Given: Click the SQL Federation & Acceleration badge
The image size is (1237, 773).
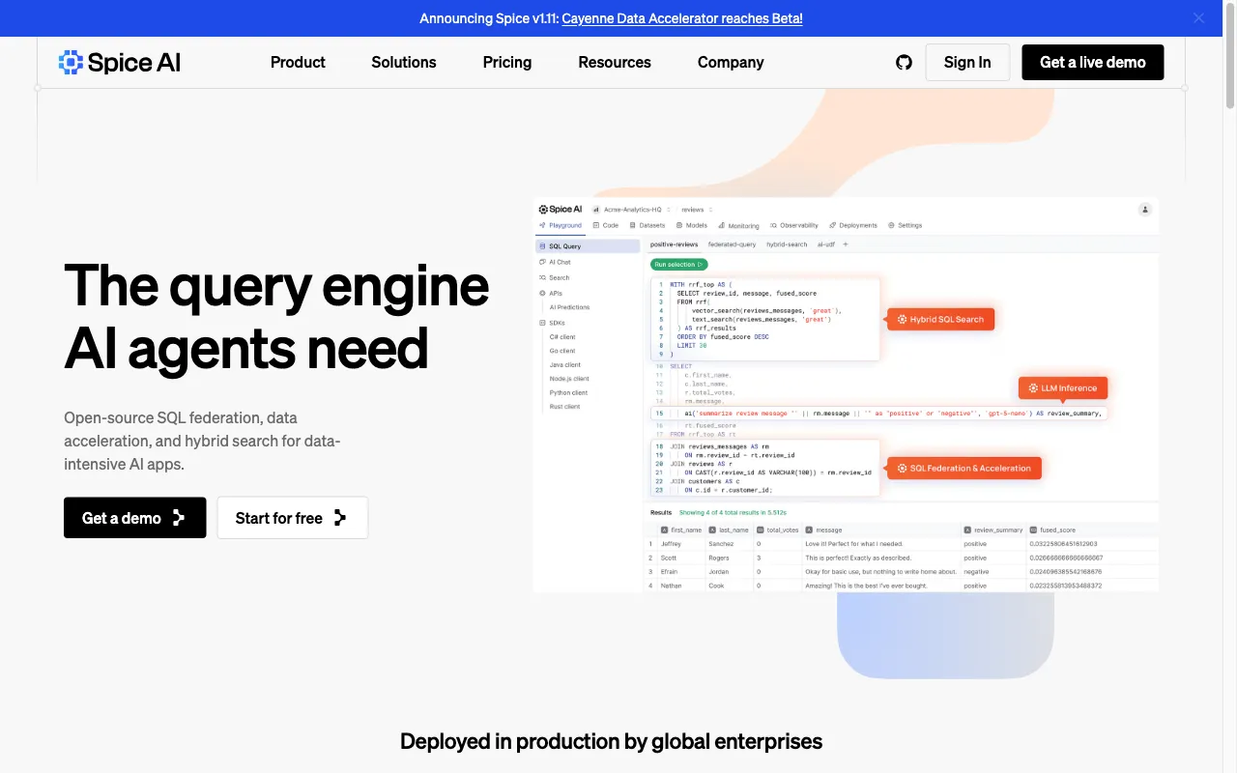Looking at the screenshot, I should 964,469.
